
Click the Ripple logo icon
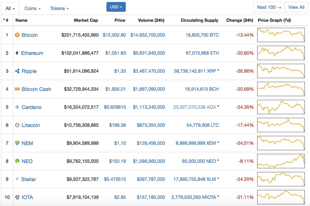[17, 71]
